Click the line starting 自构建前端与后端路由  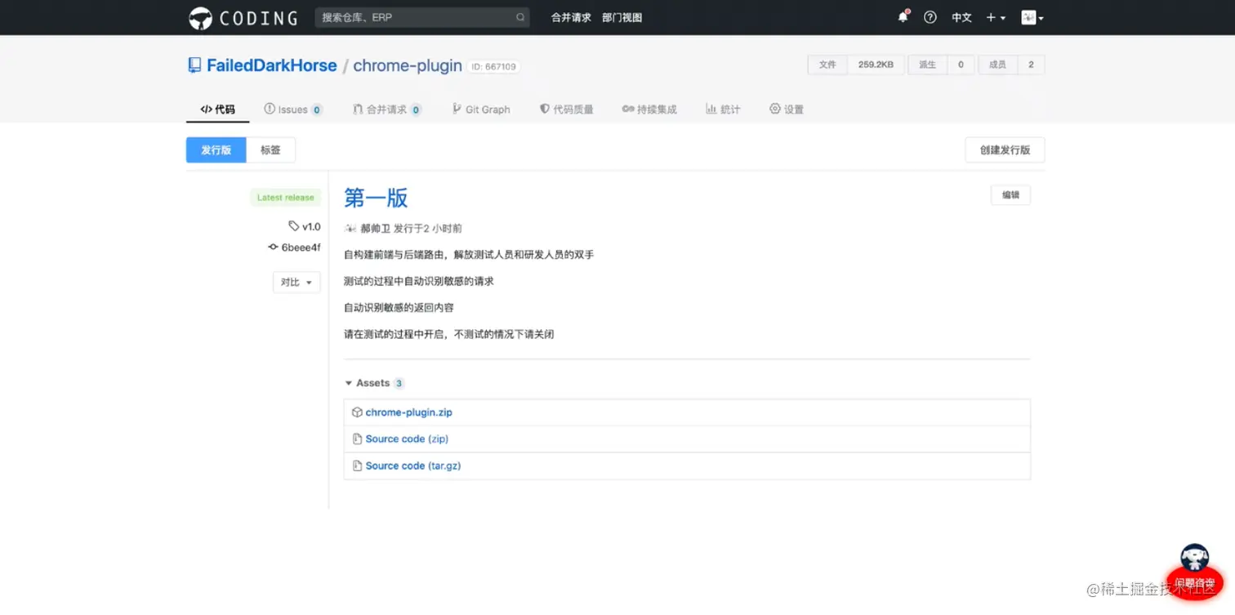pyautogui.click(x=469, y=255)
